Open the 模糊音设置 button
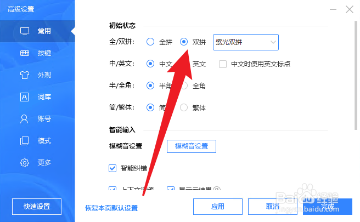The width and height of the screenshot is (360, 222). (191, 146)
